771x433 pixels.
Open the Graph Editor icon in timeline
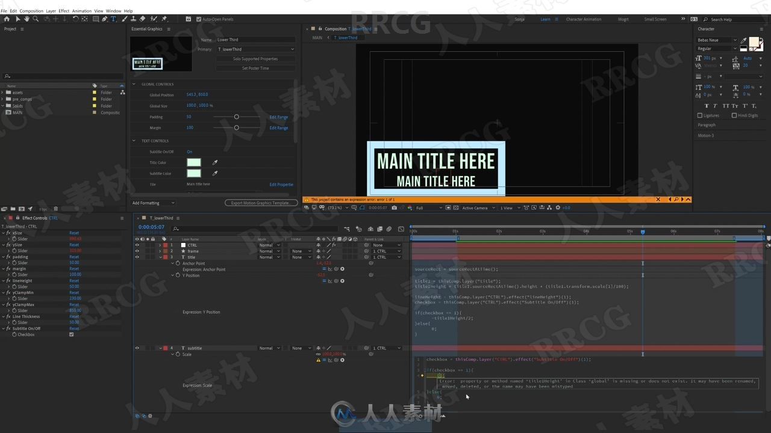tap(401, 229)
